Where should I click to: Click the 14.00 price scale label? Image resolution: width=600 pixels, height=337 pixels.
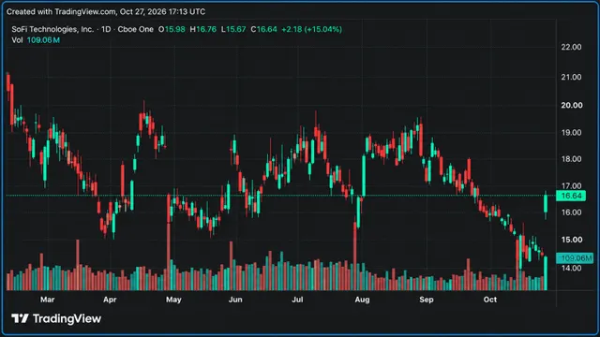tap(571, 268)
